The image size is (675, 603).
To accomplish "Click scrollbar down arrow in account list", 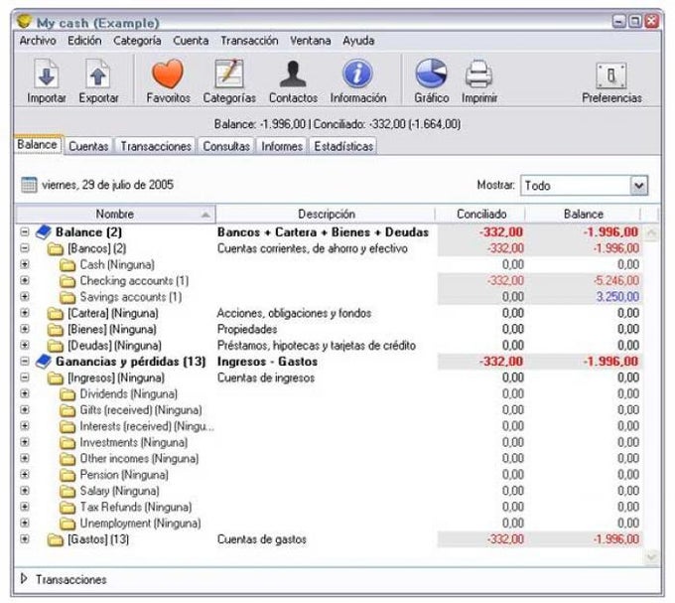I will click(651, 556).
